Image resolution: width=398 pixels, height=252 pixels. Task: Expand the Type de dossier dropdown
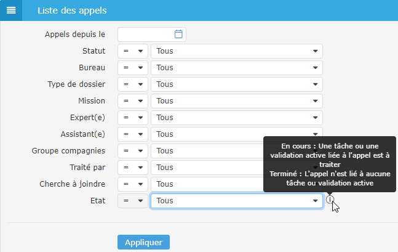coord(236,84)
